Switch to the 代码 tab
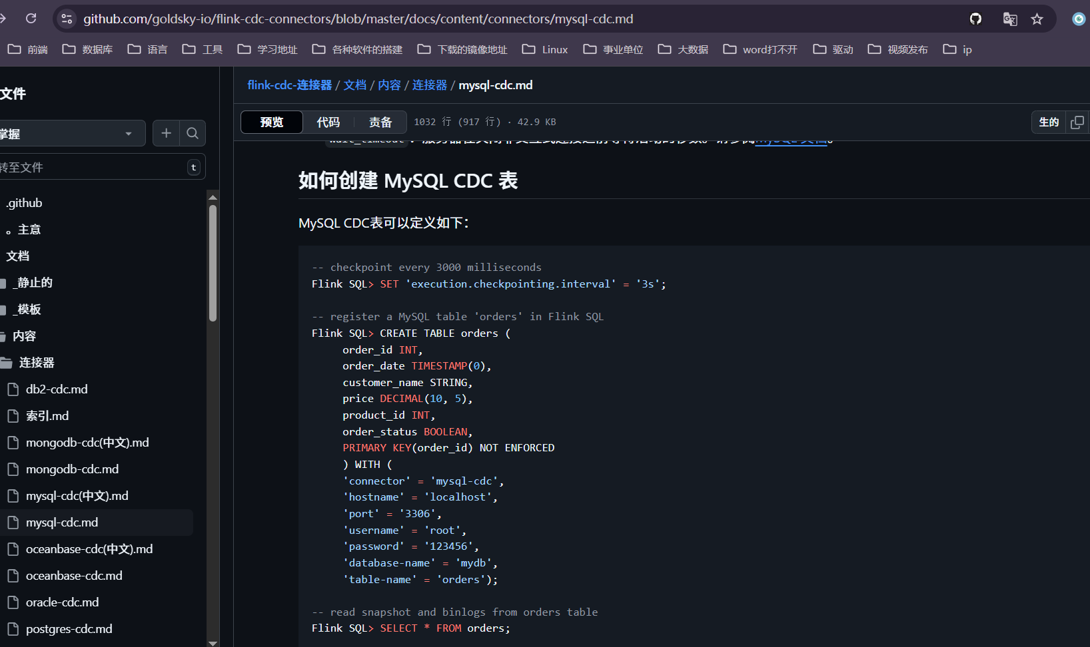This screenshot has height=647, width=1090. (327, 122)
